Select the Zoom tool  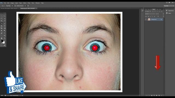[x=5, y=38]
